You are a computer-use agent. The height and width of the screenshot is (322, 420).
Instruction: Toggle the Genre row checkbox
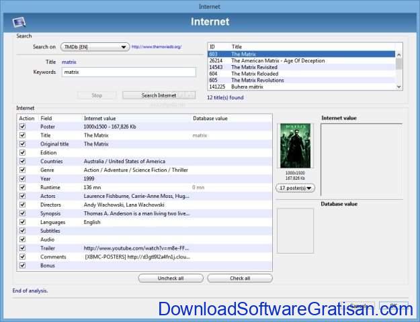(x=22, y=170)
